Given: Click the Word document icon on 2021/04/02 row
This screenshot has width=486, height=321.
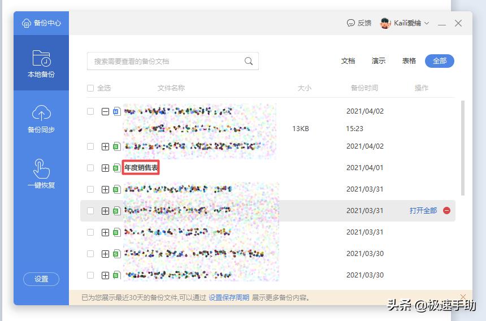Looking at the screenshot, I should 117,111.
